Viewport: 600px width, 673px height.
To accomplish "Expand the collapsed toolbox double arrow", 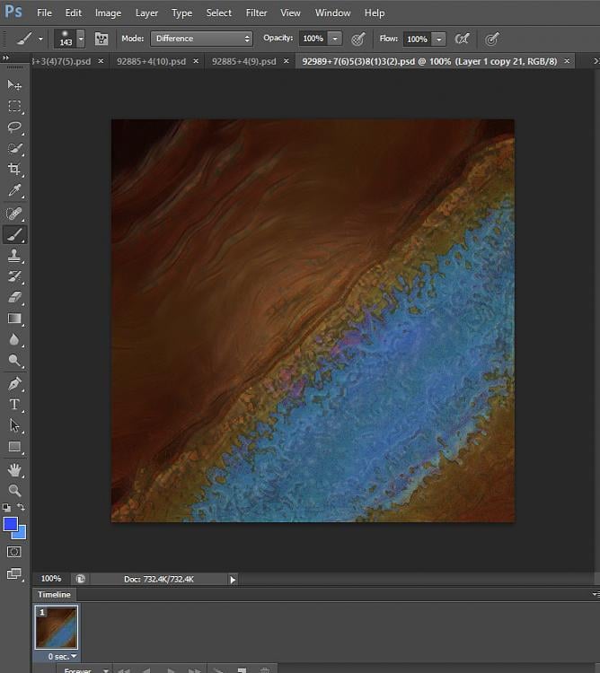I will point(5,57).
